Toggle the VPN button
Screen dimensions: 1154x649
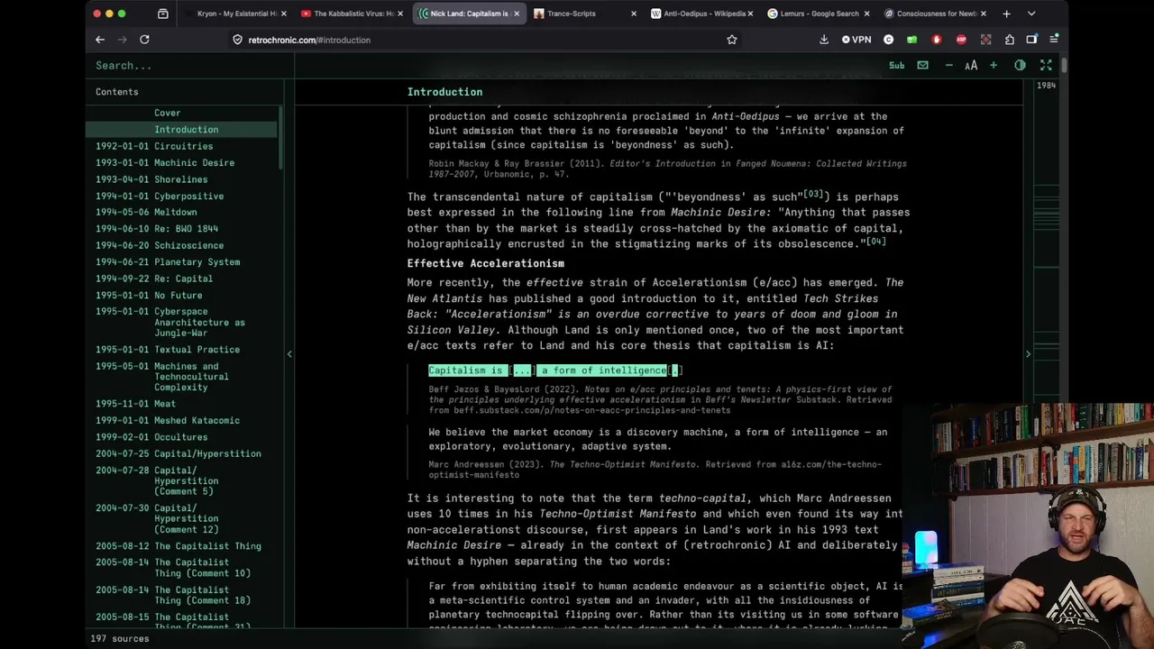[856, 40]
